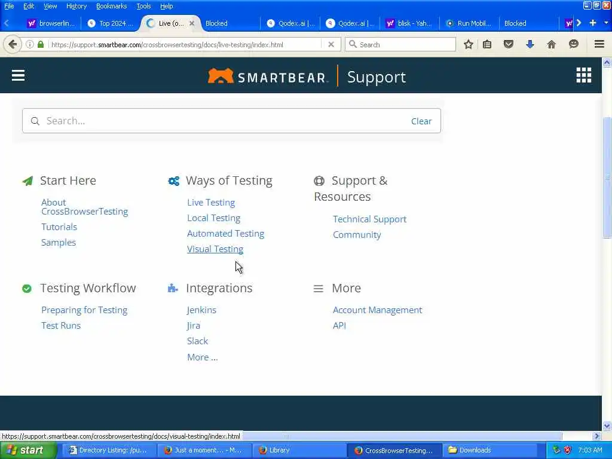The height and width of the screenshot is (459, 612).
Task: Open the Automated Testing link
Action: point(225,234)
